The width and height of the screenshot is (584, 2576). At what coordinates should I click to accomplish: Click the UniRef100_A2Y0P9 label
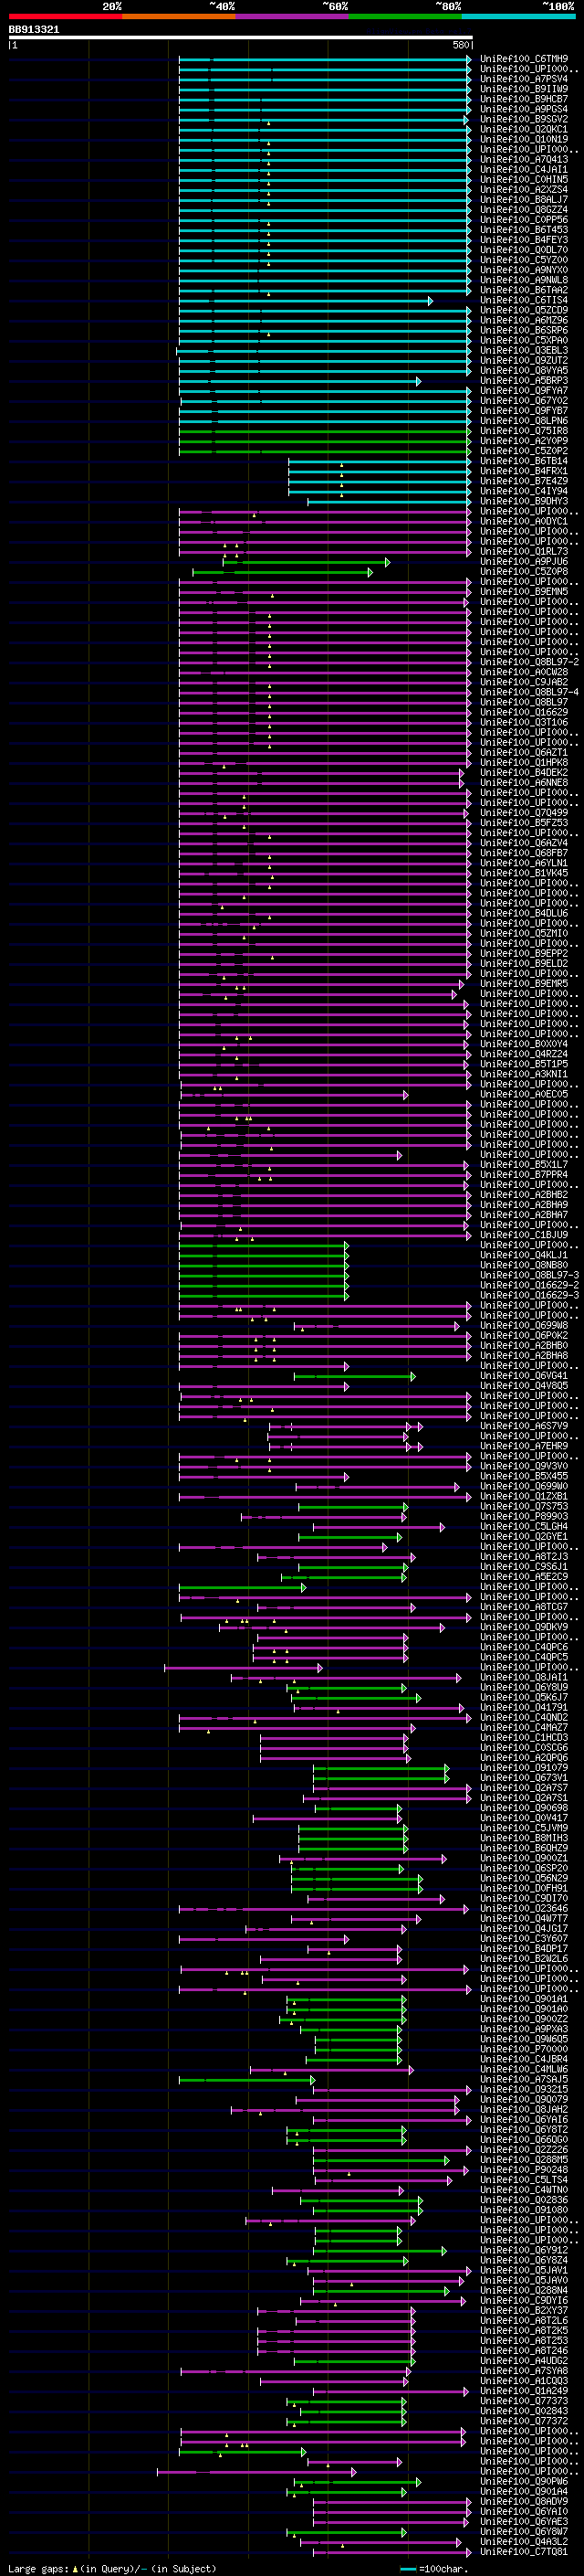coord(524,441)
